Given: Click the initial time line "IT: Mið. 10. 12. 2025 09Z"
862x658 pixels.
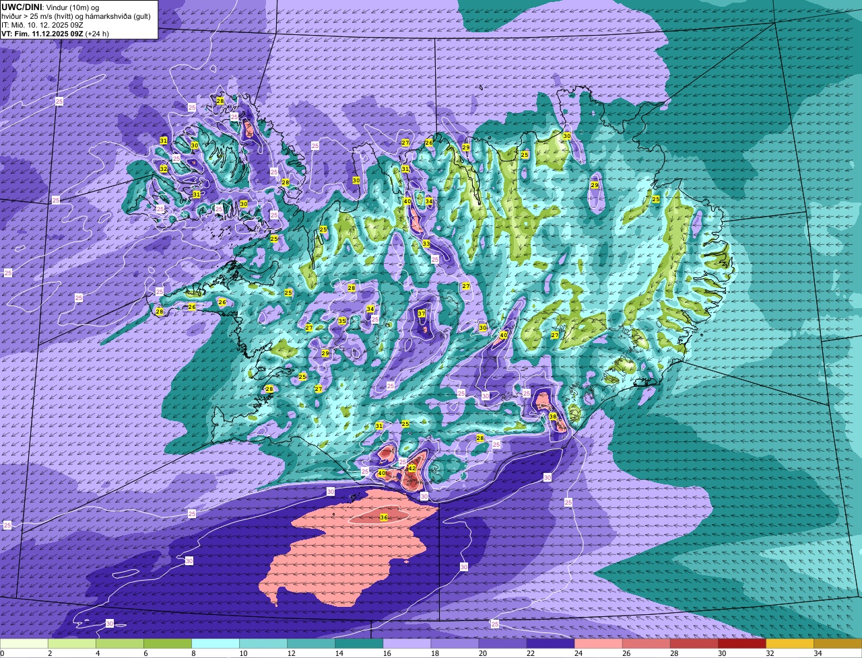Looking at the screenshot, I should 44,24.
